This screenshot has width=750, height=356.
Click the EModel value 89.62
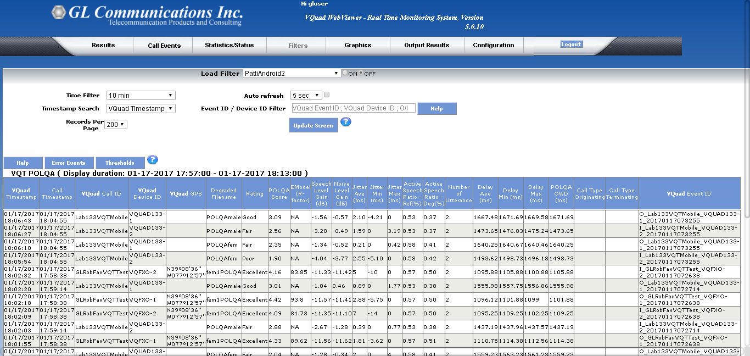300,341
